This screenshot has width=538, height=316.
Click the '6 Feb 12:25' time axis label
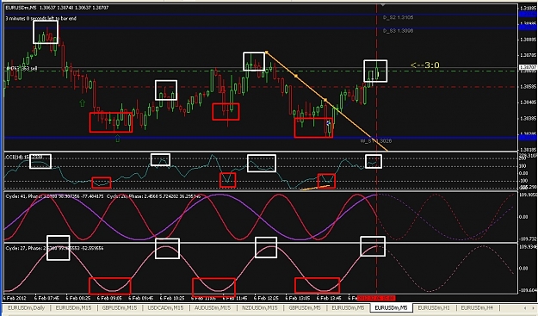[x=267, y=298]
